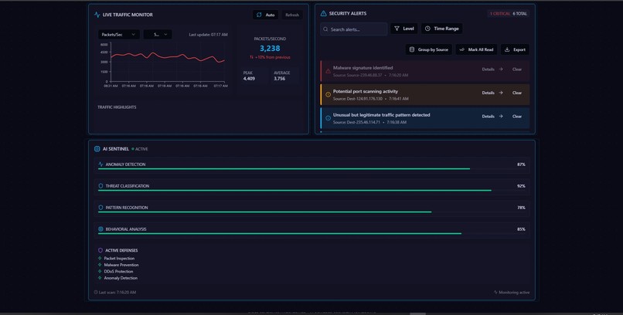The height and width of the screenshot is (315, 623).
Task: Click the Live Traffic Monitor pulse icon
Action: [97, 15]
